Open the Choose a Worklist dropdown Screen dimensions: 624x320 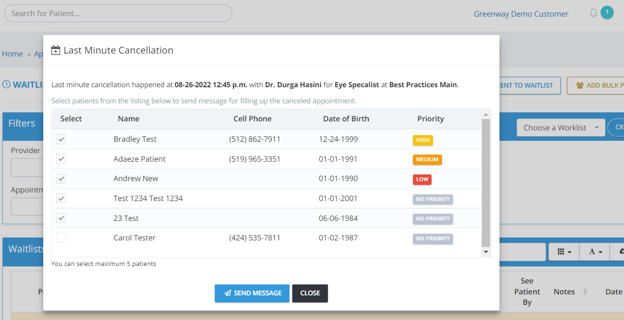point(560,128)
